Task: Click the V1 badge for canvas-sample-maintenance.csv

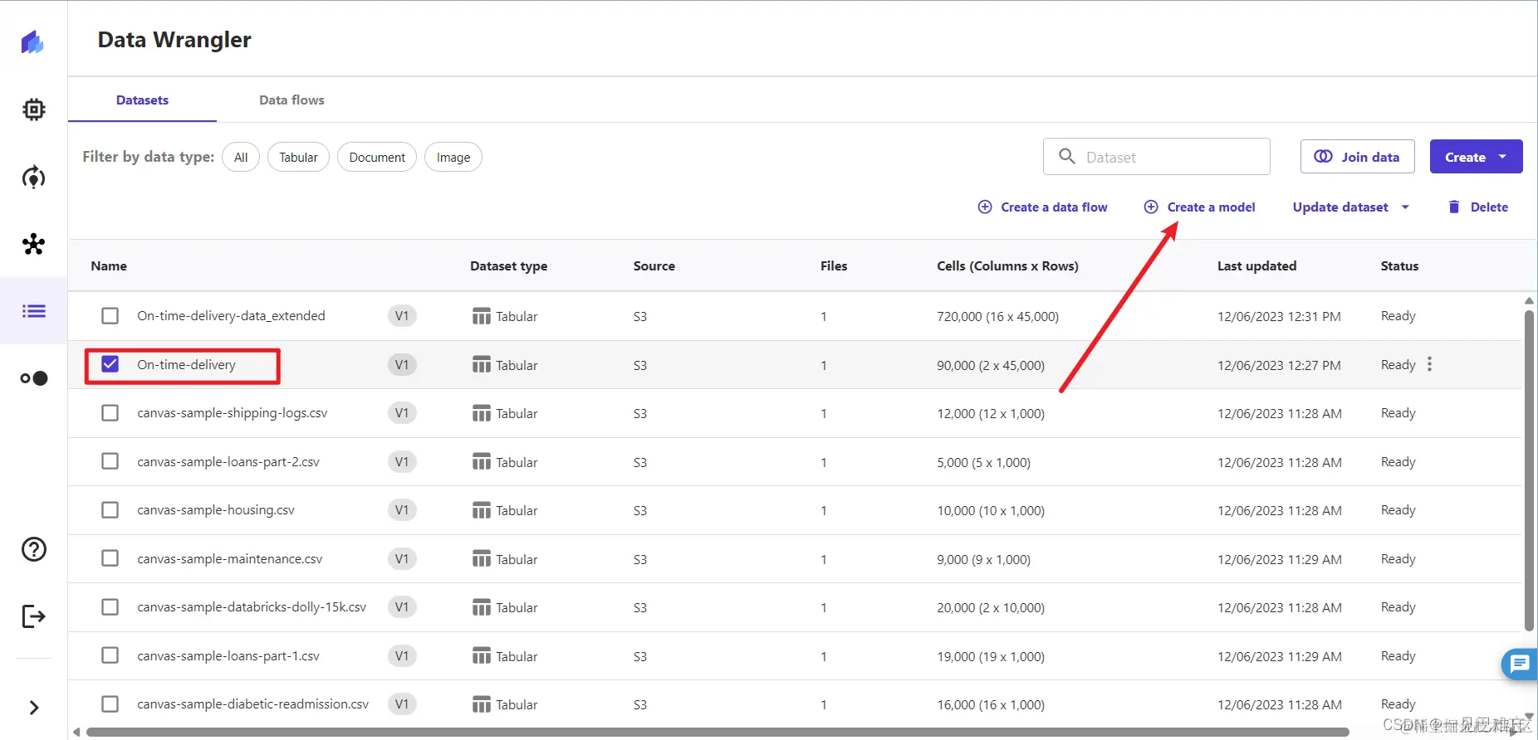Action: click(x=402, y=559)
